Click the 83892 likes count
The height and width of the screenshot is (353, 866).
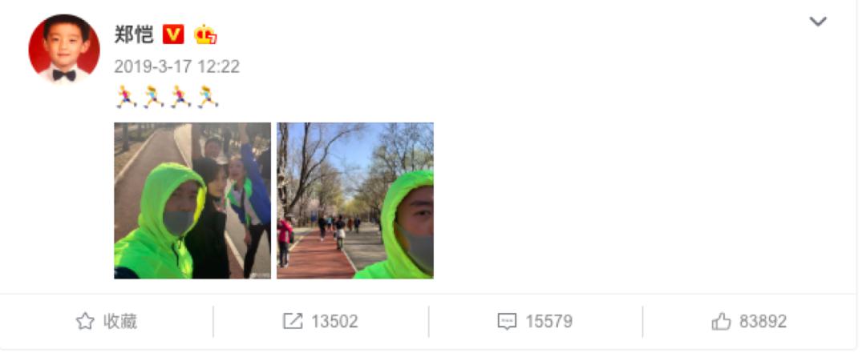(x=763, y=321)
